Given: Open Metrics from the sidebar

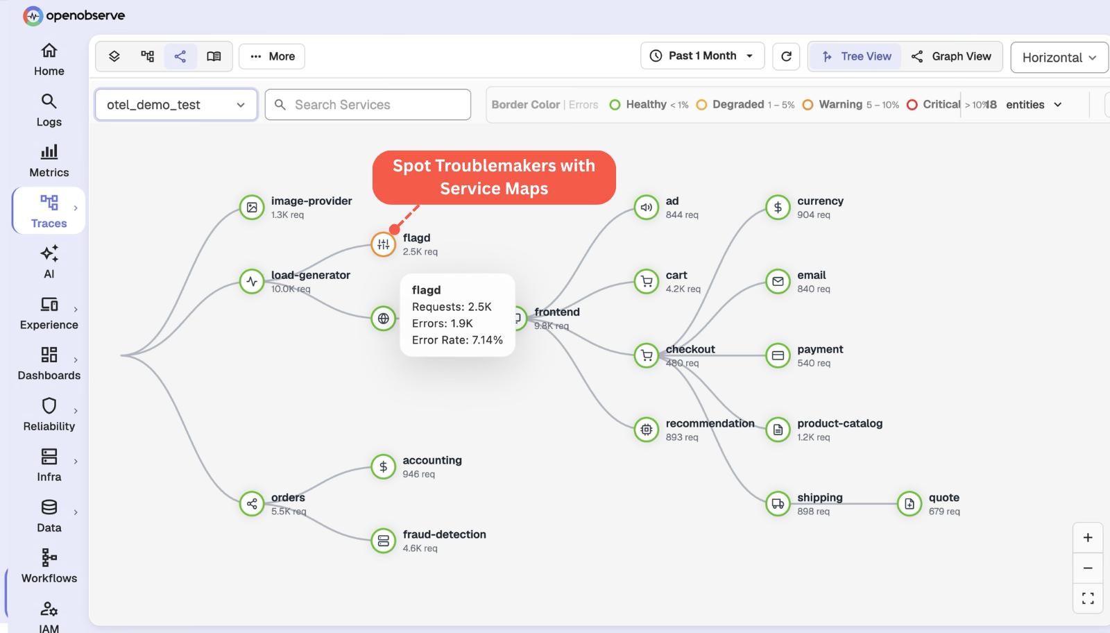Looking at the screenshot, I should tap(49, 161).
